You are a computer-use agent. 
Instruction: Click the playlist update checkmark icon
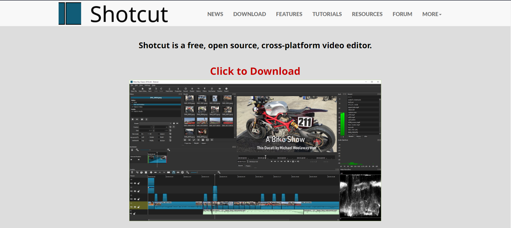[194, 140]
